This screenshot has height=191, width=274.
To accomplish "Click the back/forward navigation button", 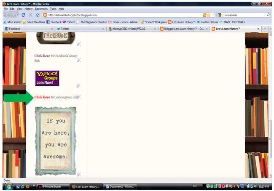I will [11, 15].
